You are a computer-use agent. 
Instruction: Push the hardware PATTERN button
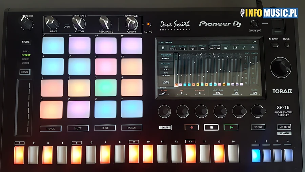[284, 127]
